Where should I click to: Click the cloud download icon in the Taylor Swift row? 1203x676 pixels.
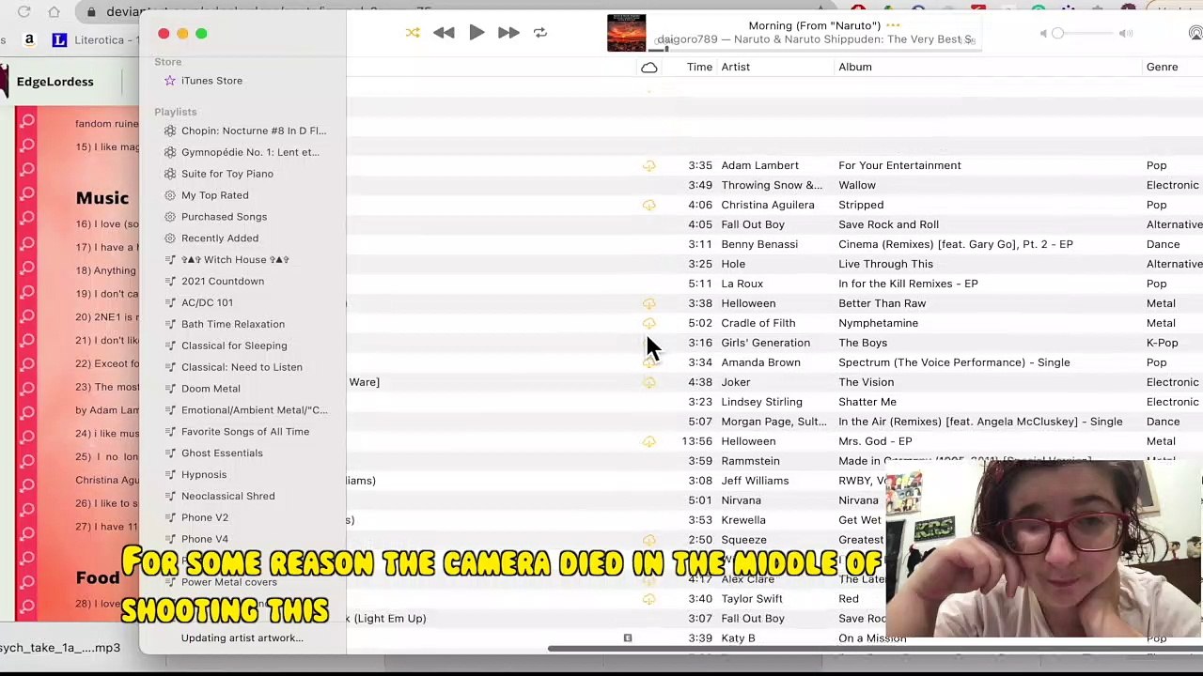pyautogui.click(x=648, y=600)
